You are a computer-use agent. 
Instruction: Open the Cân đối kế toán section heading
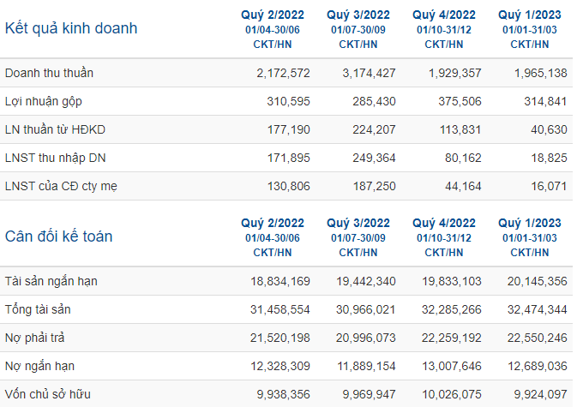[58, 236]
